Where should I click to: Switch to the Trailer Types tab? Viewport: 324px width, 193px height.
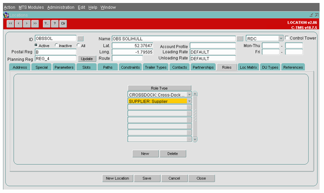click(x=156, y=67)
